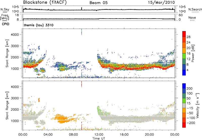
Task: Click '4000' on the power panel axis
Action: pos(15,35)
